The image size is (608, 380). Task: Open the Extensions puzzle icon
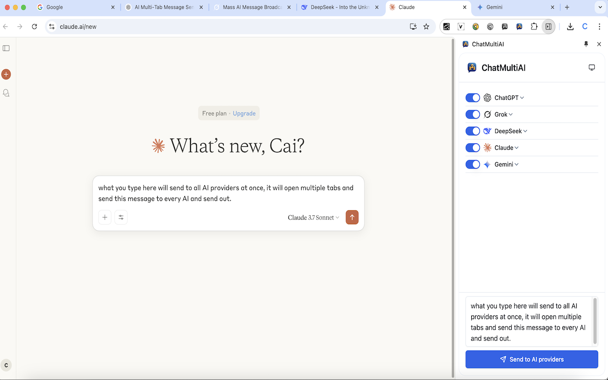[x=534, y=27]
